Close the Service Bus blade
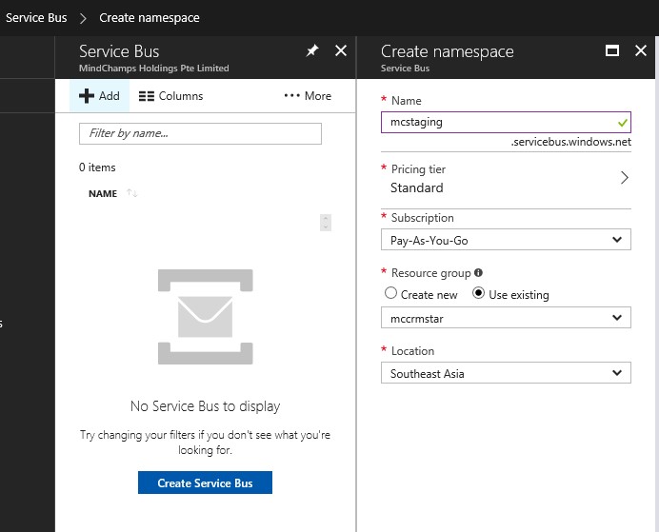 coord(341,51)
